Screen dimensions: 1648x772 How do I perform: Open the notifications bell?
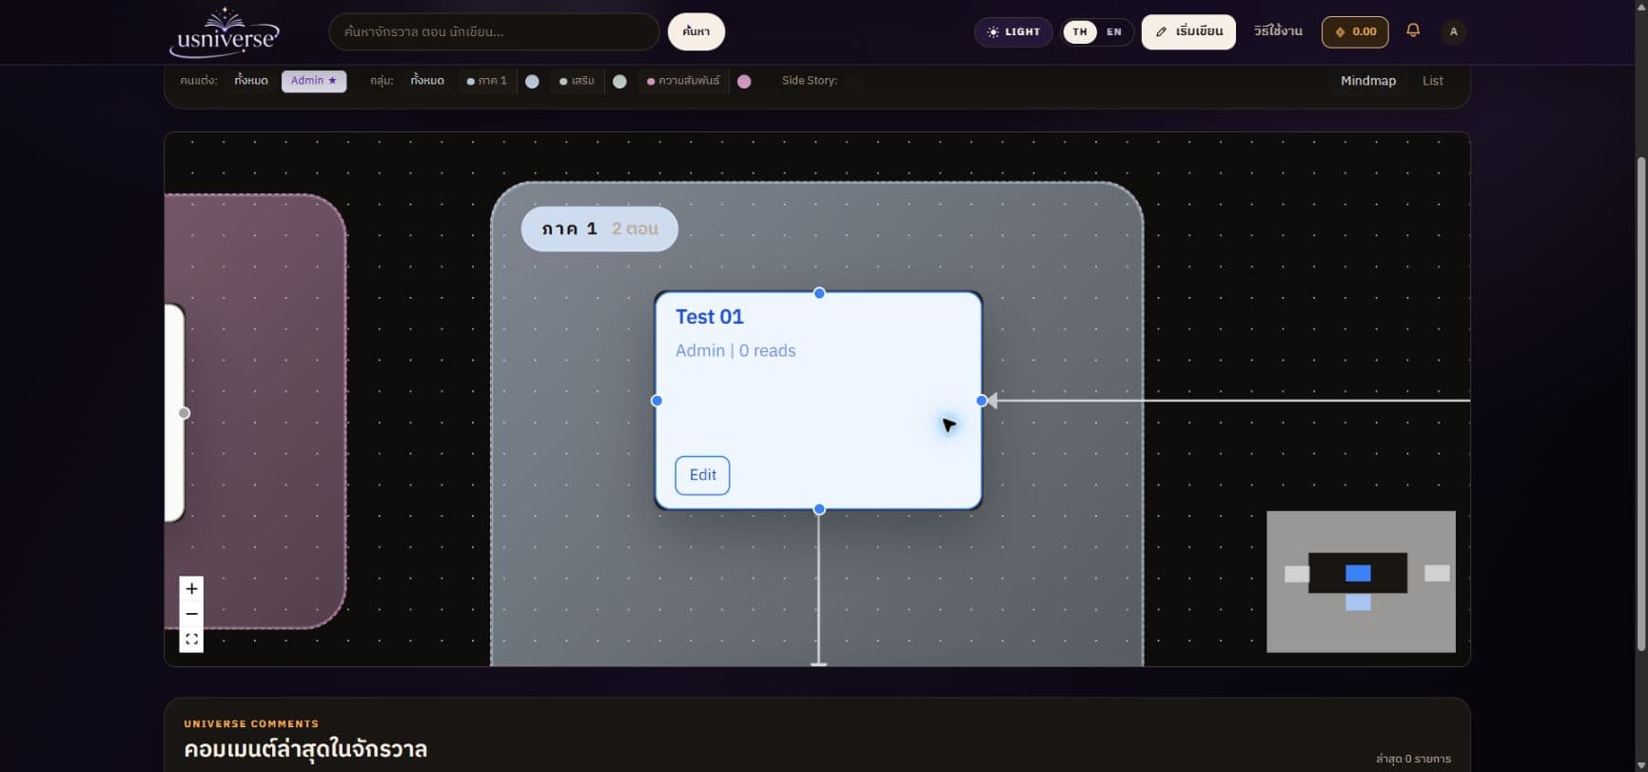(1413, 30)
